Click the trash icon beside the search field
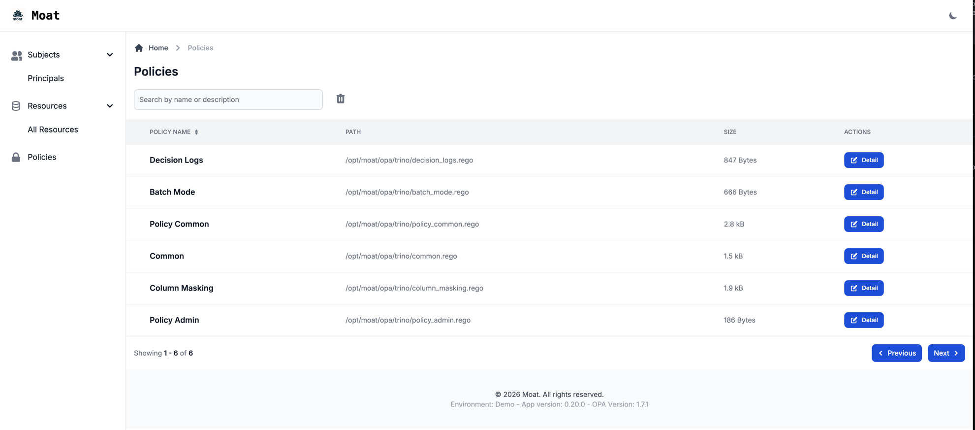This screenshot has height=430, width=975. 341,99
